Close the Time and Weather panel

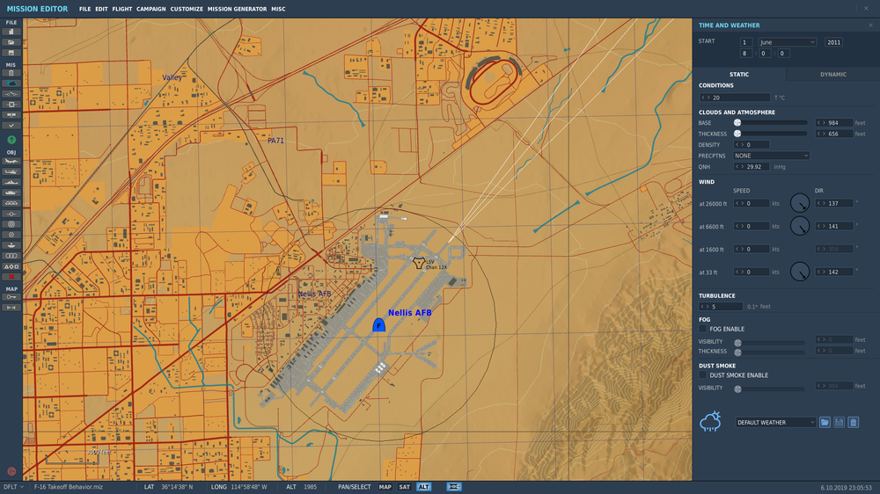(x=870, y=25)
